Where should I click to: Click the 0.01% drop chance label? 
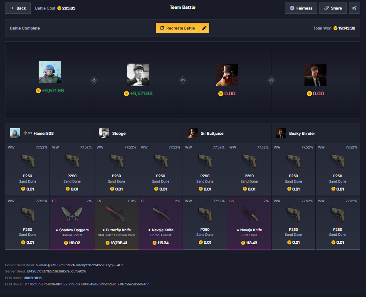point(131,201)
